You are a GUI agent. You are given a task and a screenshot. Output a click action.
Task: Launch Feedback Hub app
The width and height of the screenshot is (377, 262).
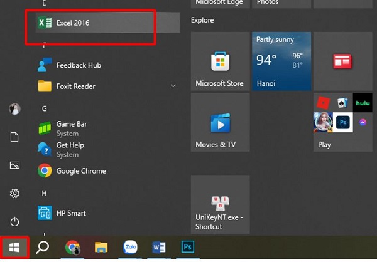click(x=107, y=65)
